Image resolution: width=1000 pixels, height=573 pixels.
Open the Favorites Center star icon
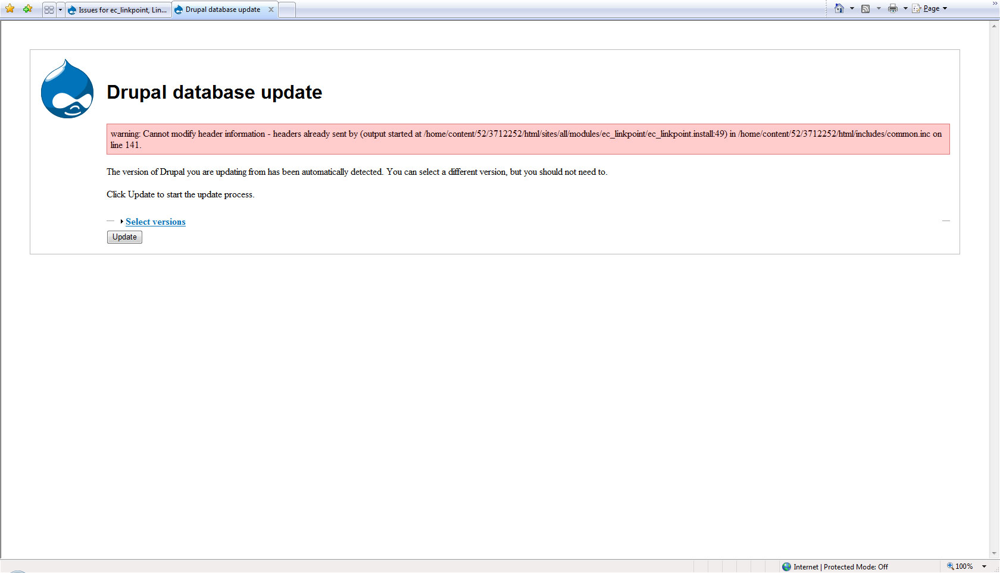10,9
